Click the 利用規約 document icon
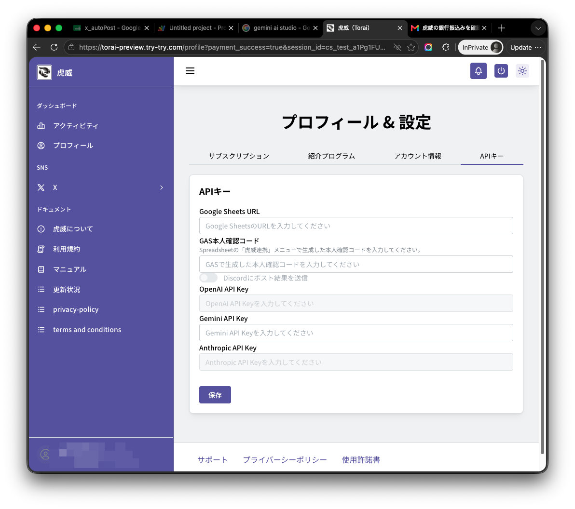This screenshot has height=509, width=575. click(x=41, y=249)
